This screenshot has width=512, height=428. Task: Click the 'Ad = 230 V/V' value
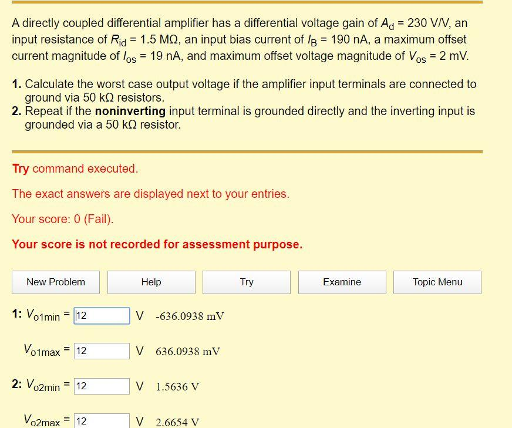(416, 23)
